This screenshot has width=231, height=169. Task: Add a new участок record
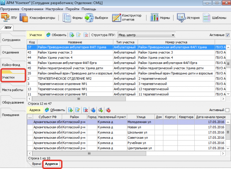72,35
